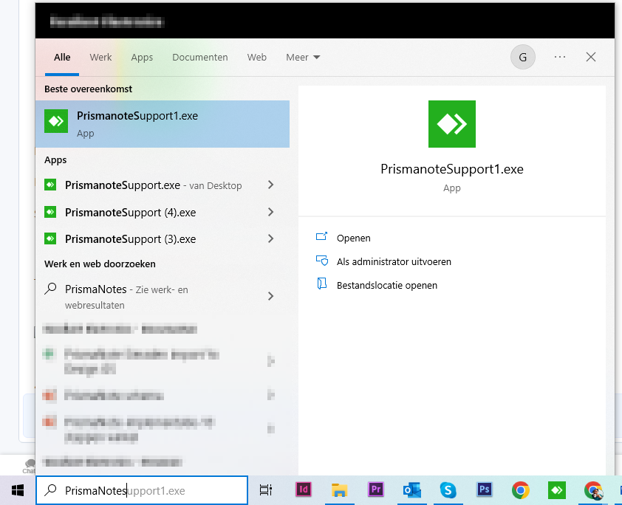The width and height of the screenshot is (622, 505).
Task: Switch to the Web tab
Action: [256, 57]
